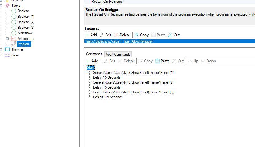Select the Slideshow task icon in tree

pyautogui.click(x=14, y=33)
